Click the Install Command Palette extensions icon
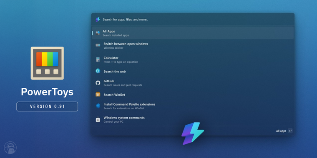The width and height of the screenshot is (317, 158). tap(98, 106)
